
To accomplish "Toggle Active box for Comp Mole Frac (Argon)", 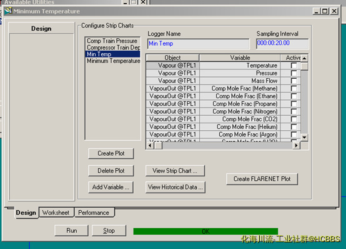I will (x=294, y=135).
